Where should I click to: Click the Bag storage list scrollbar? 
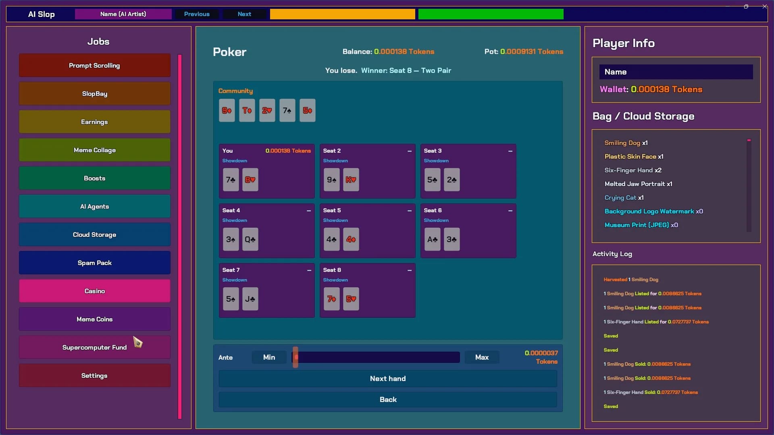pos(749,186)
